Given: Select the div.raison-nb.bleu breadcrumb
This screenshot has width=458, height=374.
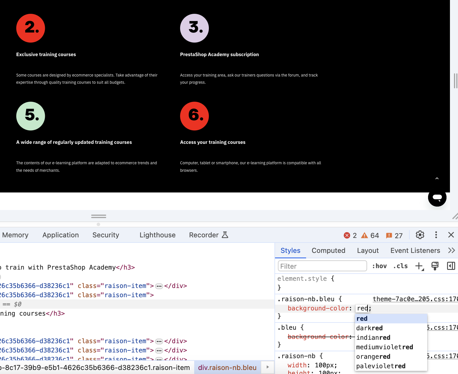Looking at the screenshot, I should 227,367.
